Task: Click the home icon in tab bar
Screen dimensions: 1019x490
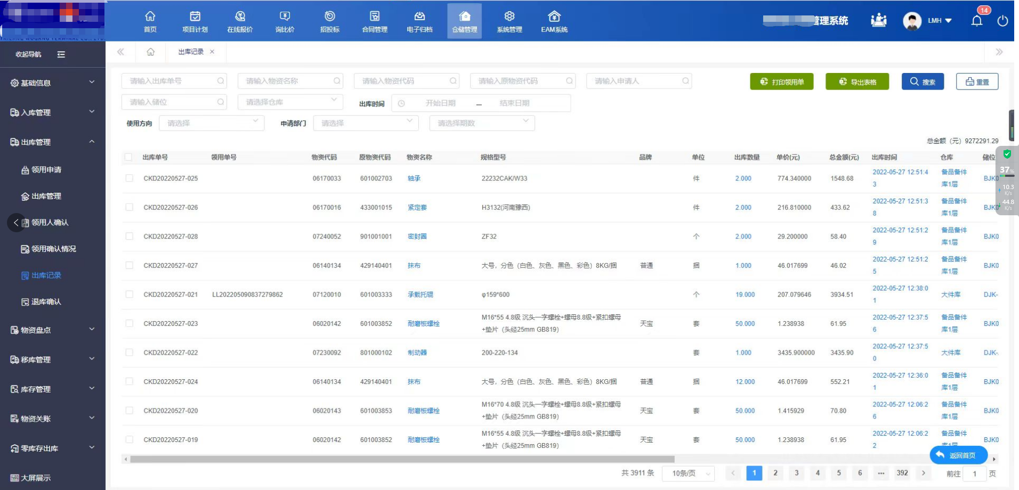Action: pyautogui.click(x=151, y=52)
